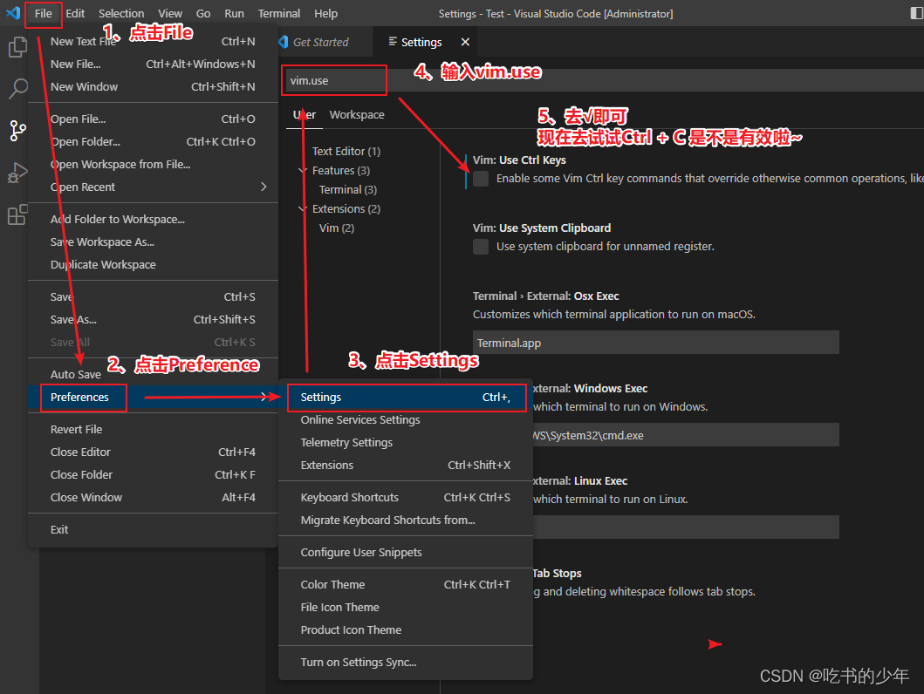Select Text Editor (1) in settings tree
Viewport: 924px width, 694px height.
(x=346, y=152)
